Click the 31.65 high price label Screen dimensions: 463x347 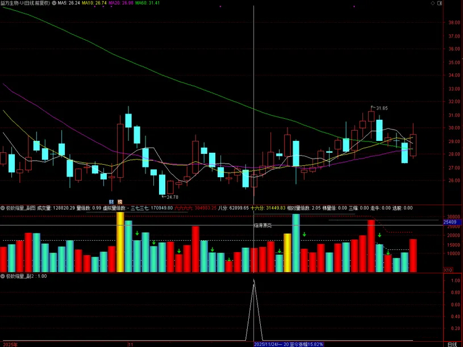point(381,108)
